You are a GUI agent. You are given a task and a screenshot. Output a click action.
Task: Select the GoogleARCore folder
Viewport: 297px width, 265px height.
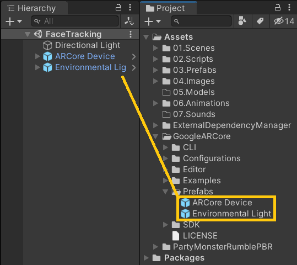click(202, 136)
